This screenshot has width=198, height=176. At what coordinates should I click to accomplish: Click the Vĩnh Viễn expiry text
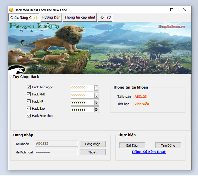click(x=142, y=104)
